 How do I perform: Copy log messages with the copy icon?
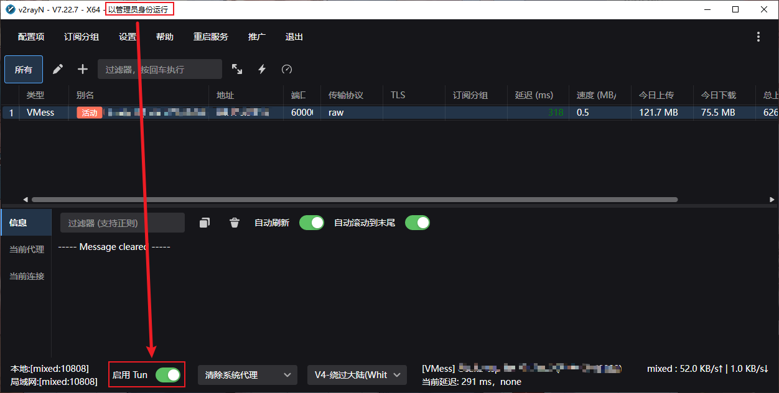[205, 223]
